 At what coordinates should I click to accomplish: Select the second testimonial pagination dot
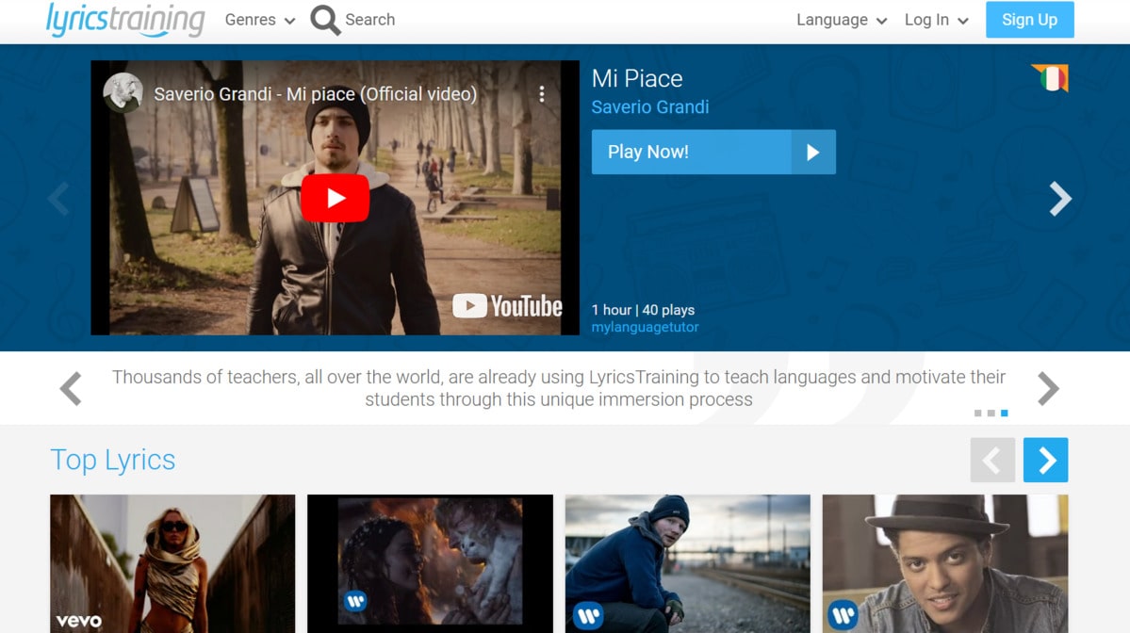tap(991, 414)
